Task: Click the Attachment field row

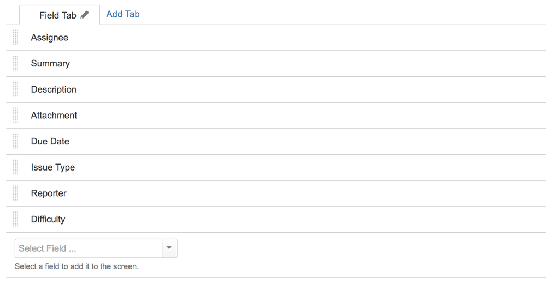Action: coord(276,116)
